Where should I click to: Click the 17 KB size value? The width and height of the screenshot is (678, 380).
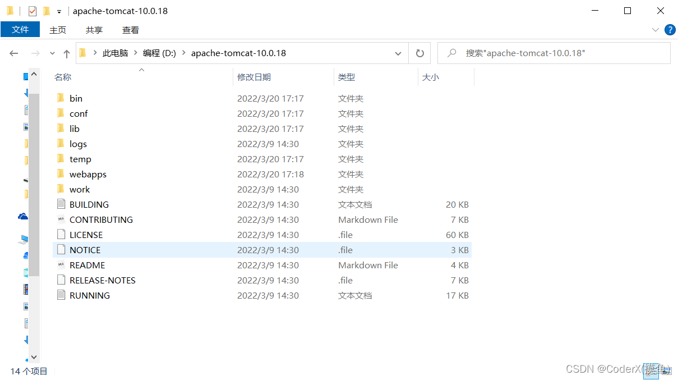click(457, 295)
